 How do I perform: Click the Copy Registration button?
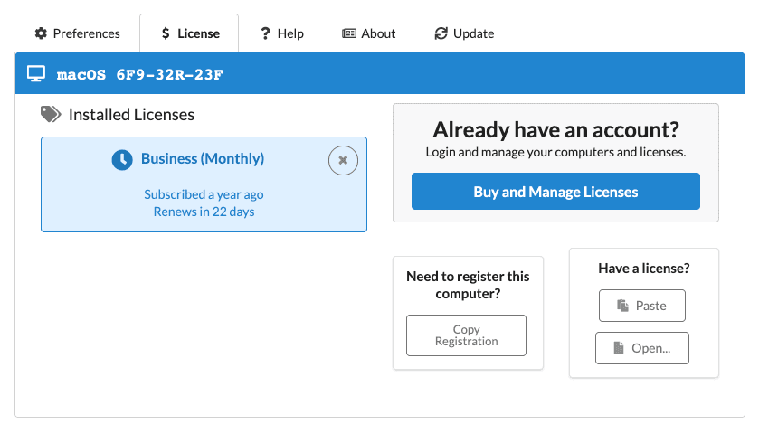point(466,335)
